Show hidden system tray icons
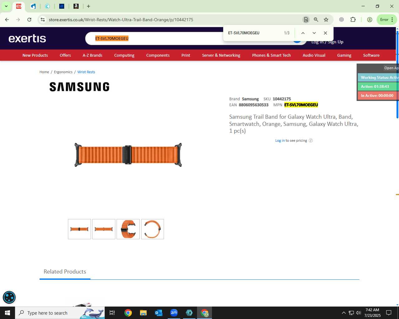 (344, 313)
